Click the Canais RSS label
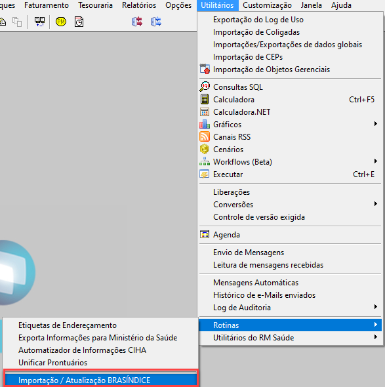Image resolution: width=385 pixels, height=387 pixels. (x=232, y=137)
